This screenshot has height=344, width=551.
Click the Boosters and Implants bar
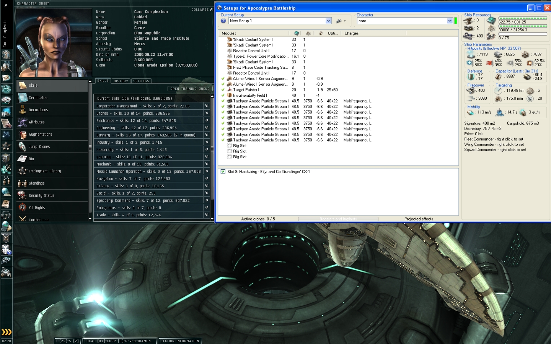338,219
